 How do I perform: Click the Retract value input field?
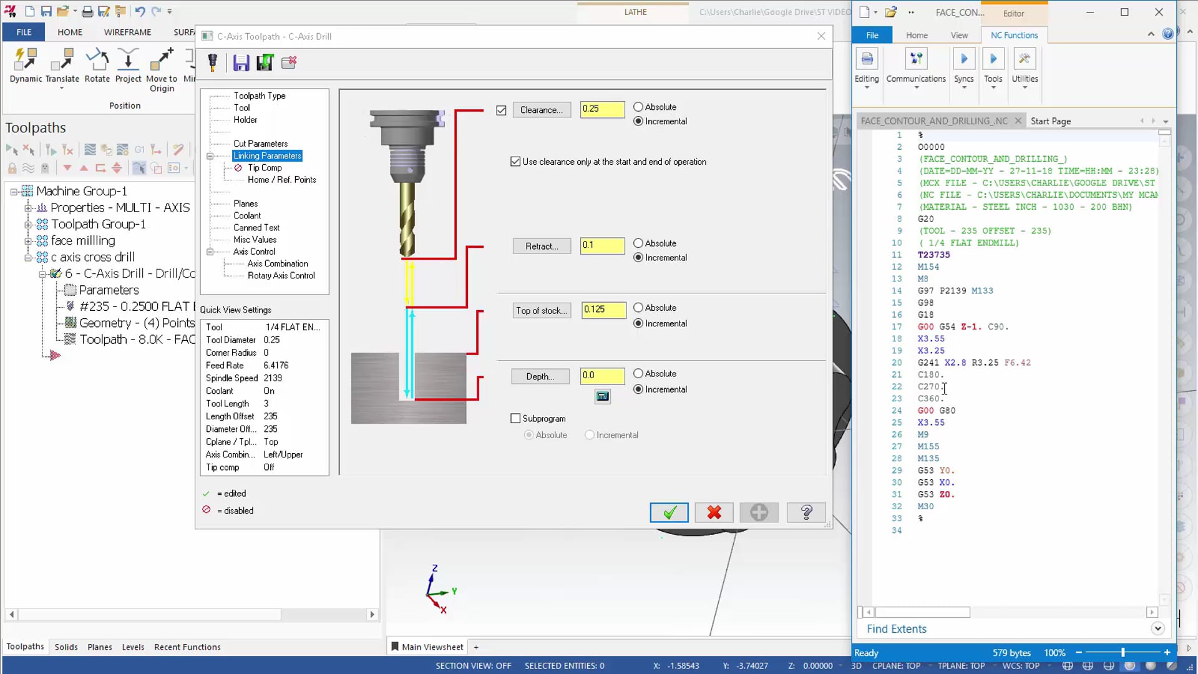tap(602, 245)
